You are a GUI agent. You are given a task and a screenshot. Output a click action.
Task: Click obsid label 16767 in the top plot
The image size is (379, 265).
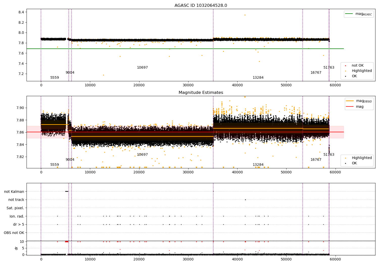[316, 73]
